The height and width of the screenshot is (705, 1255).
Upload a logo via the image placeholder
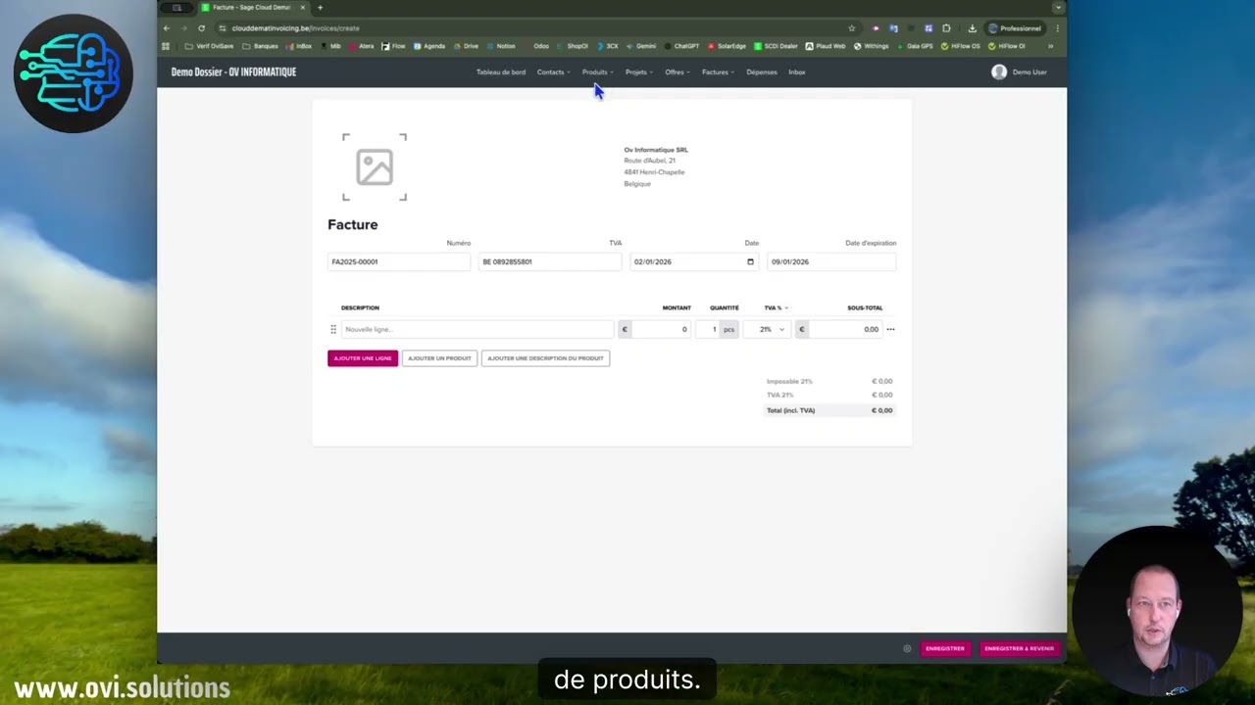point(375,167)
